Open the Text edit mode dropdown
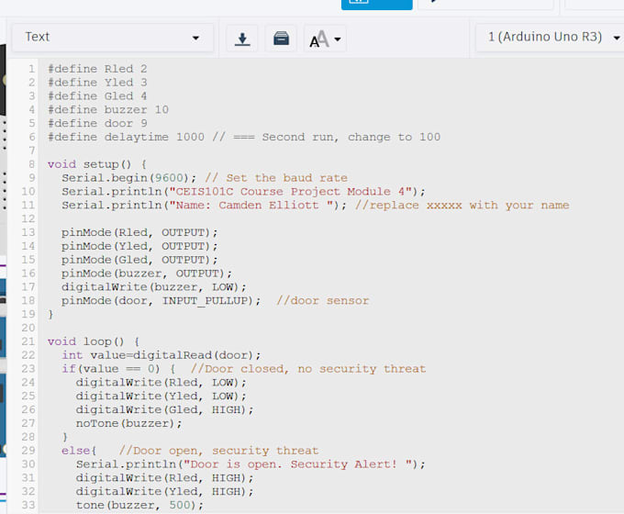 pyautogui.click(x=113, y=38)
